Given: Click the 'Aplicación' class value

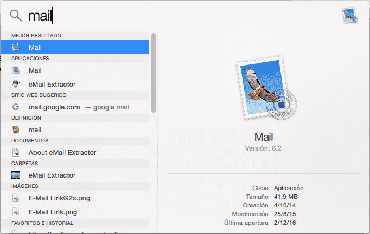Looking at the screenshot, I should 289,188.
